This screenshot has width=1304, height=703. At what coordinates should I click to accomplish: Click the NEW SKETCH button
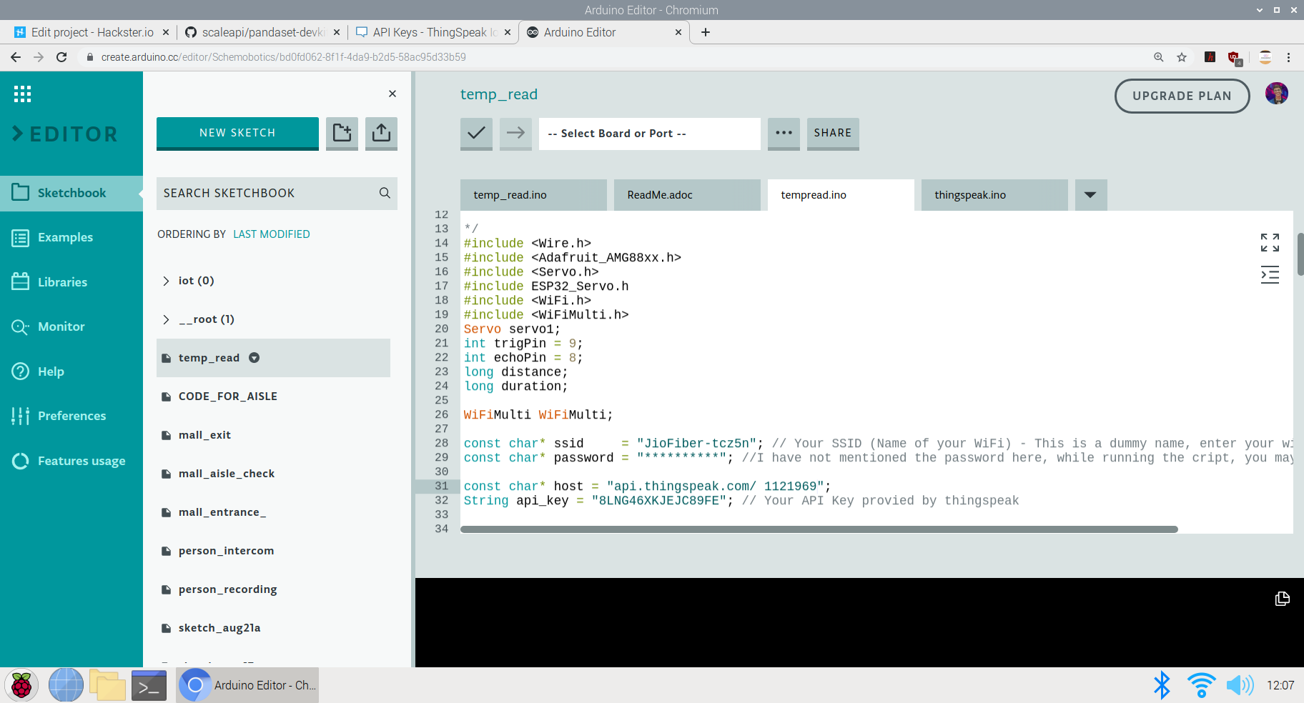click(237, 133)
